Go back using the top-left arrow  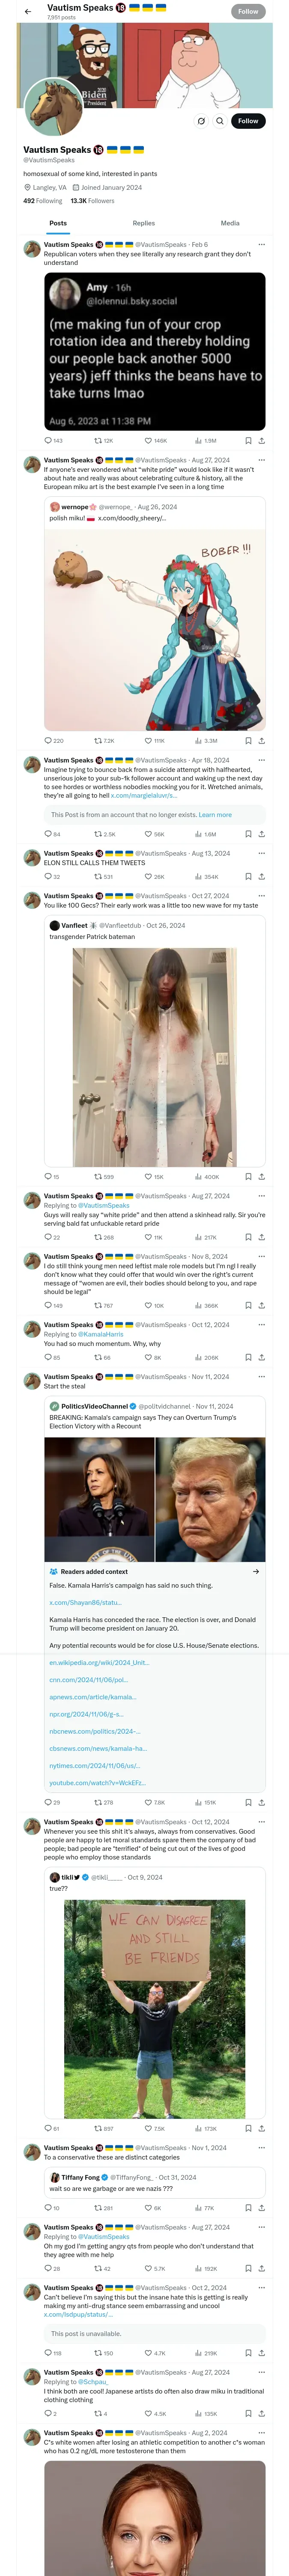pyautogui.click(x=28, y=11)
